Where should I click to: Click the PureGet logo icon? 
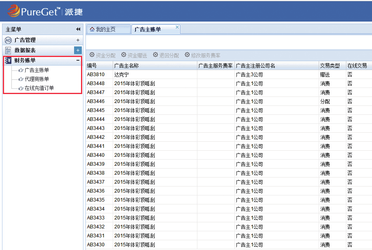[14, 11]
